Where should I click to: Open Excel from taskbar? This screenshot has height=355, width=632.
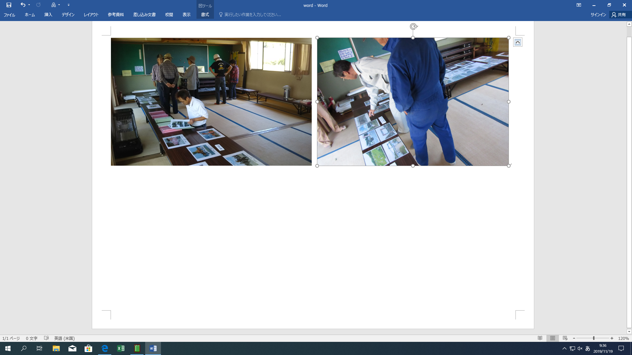click(121, 348)
